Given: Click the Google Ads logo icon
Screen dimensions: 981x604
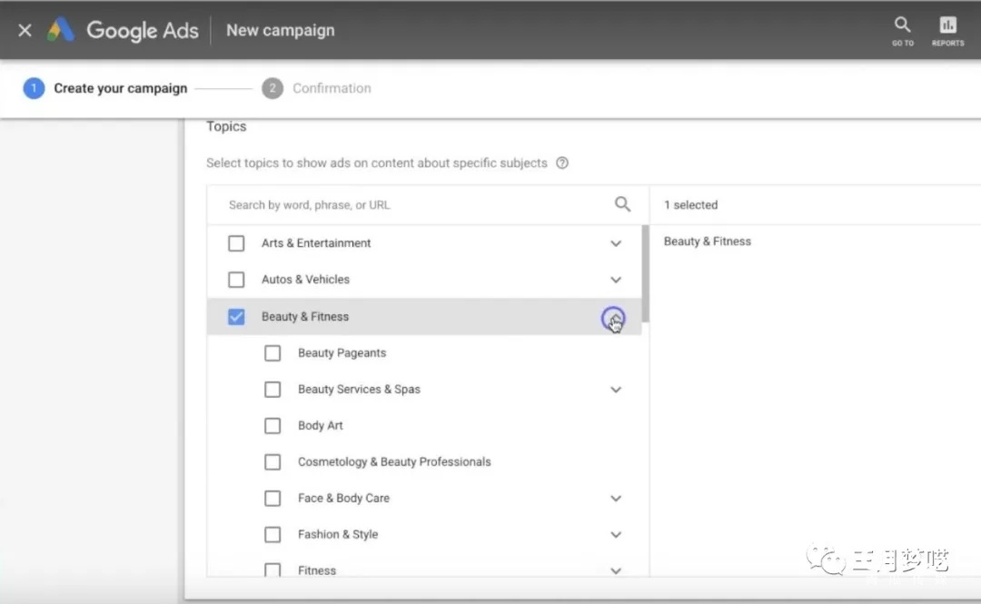Looking at the screenshot, I should (61, 30).
